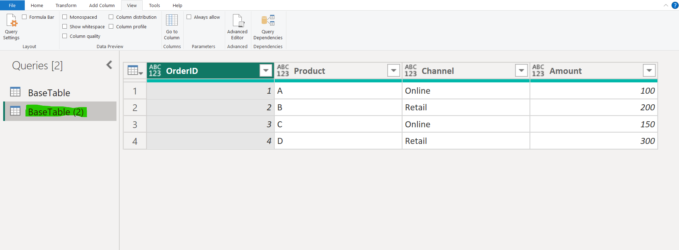Switch to the Transform ribbon tab

(x=66, y=5)
